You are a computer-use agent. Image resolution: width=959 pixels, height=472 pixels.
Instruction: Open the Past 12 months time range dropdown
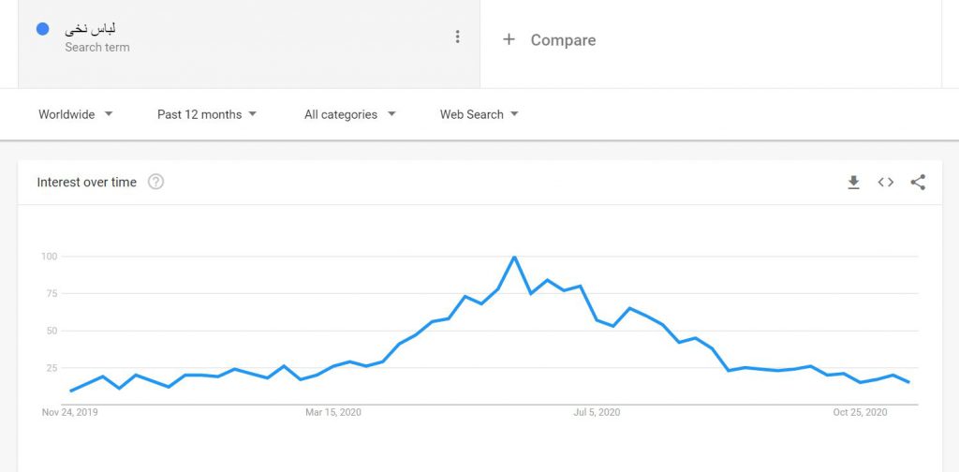[x=207, y=114]
